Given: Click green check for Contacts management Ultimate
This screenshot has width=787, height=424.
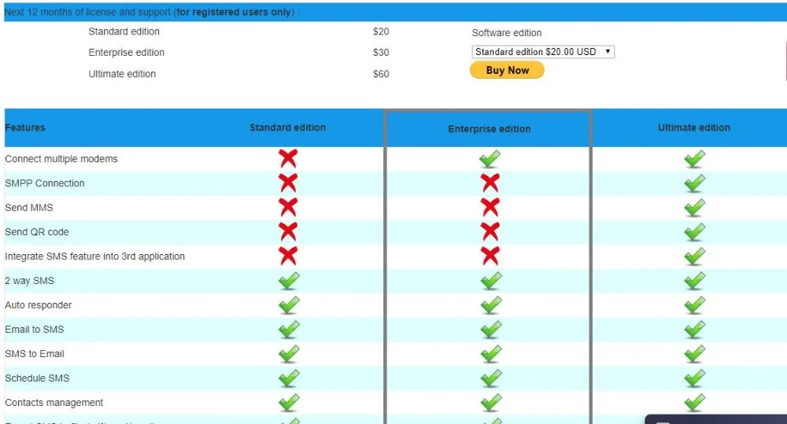Looking at the screenshot, I should (x=695, y=402).
